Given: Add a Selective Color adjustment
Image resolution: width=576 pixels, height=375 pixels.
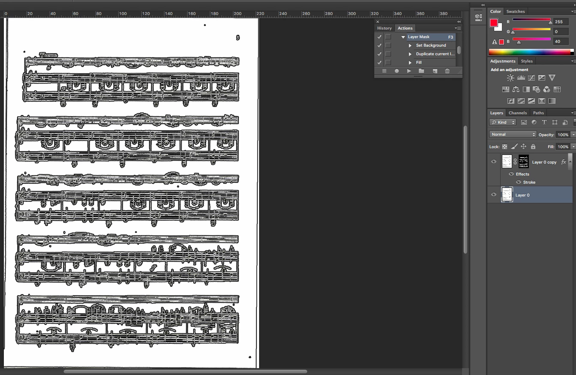Looking at the screenshot, I should click(542, 101).
